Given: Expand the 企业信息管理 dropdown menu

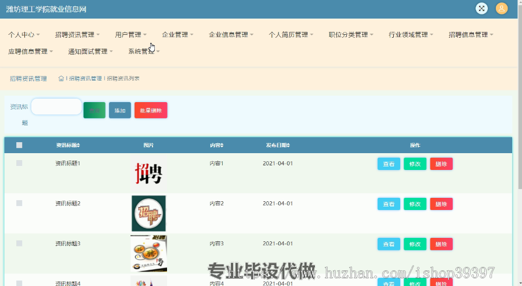Looking at the screenshot, I should 231,35.
